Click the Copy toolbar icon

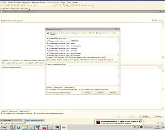point(15,5)
